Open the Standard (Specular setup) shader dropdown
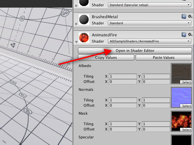 pos(150,5)
